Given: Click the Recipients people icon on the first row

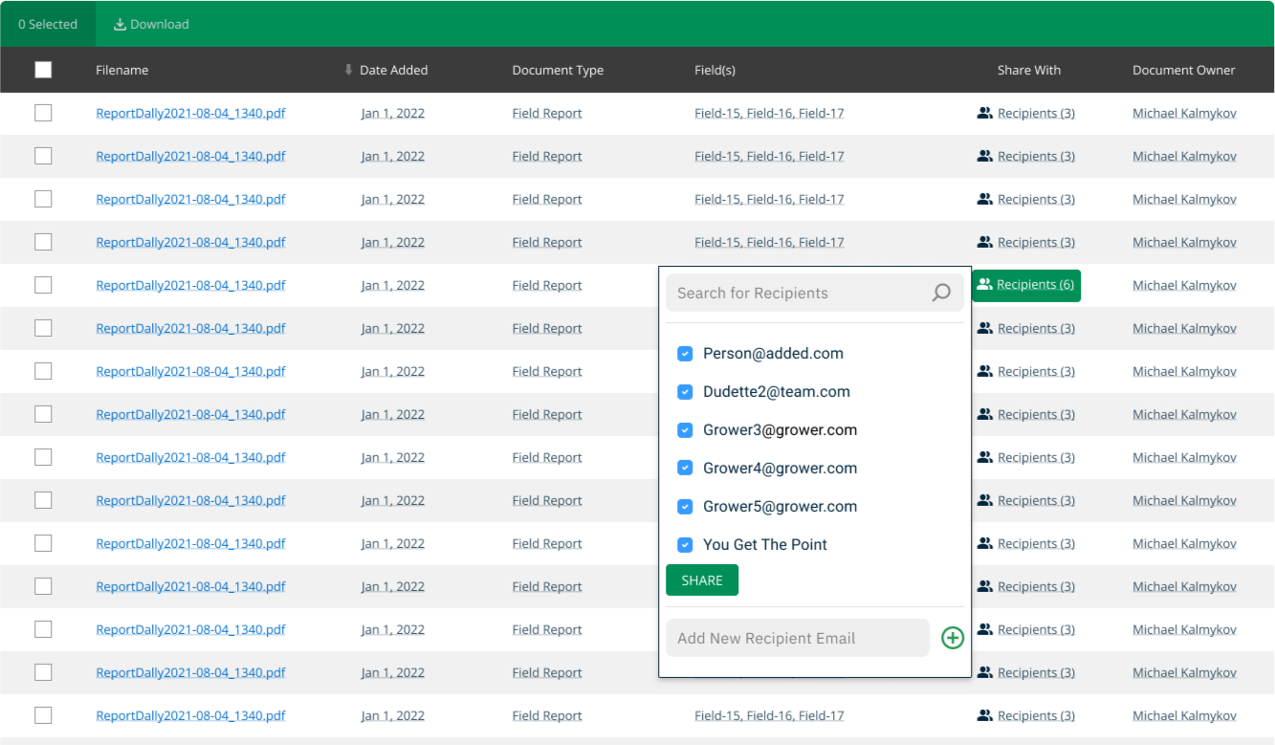Looking at the screenshot, I should point(984,112).
